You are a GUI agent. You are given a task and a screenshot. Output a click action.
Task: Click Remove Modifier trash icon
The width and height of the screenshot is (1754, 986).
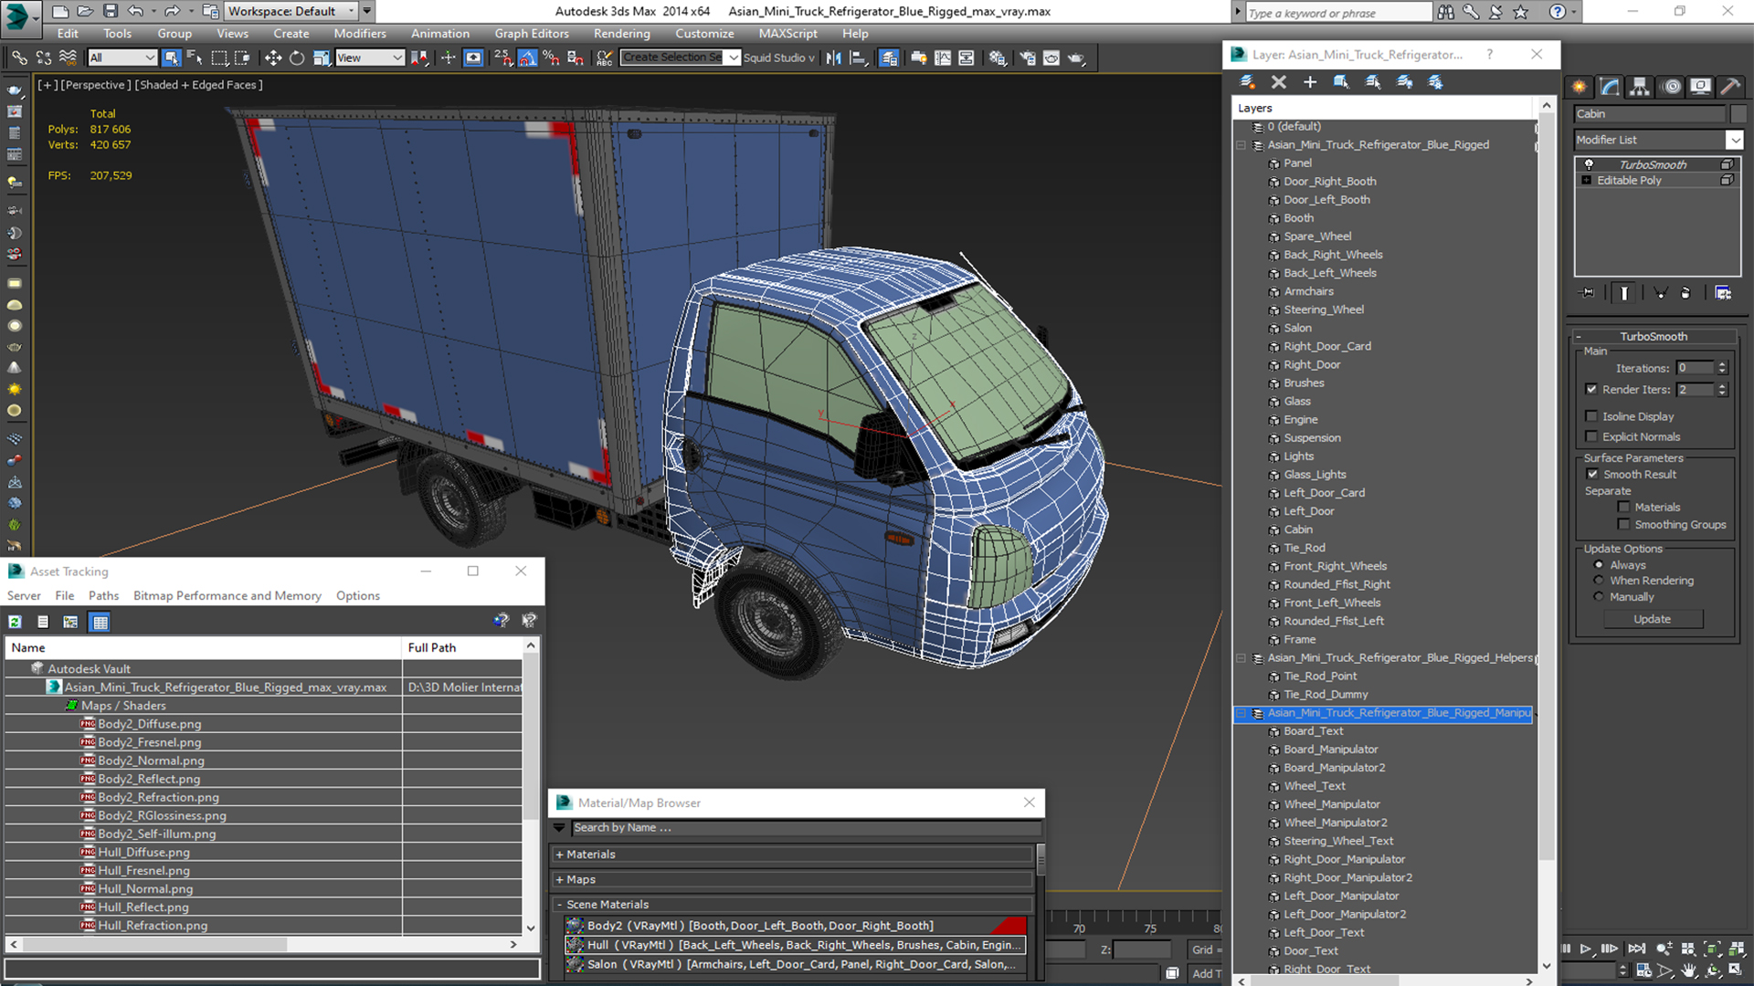(1685, 293)
